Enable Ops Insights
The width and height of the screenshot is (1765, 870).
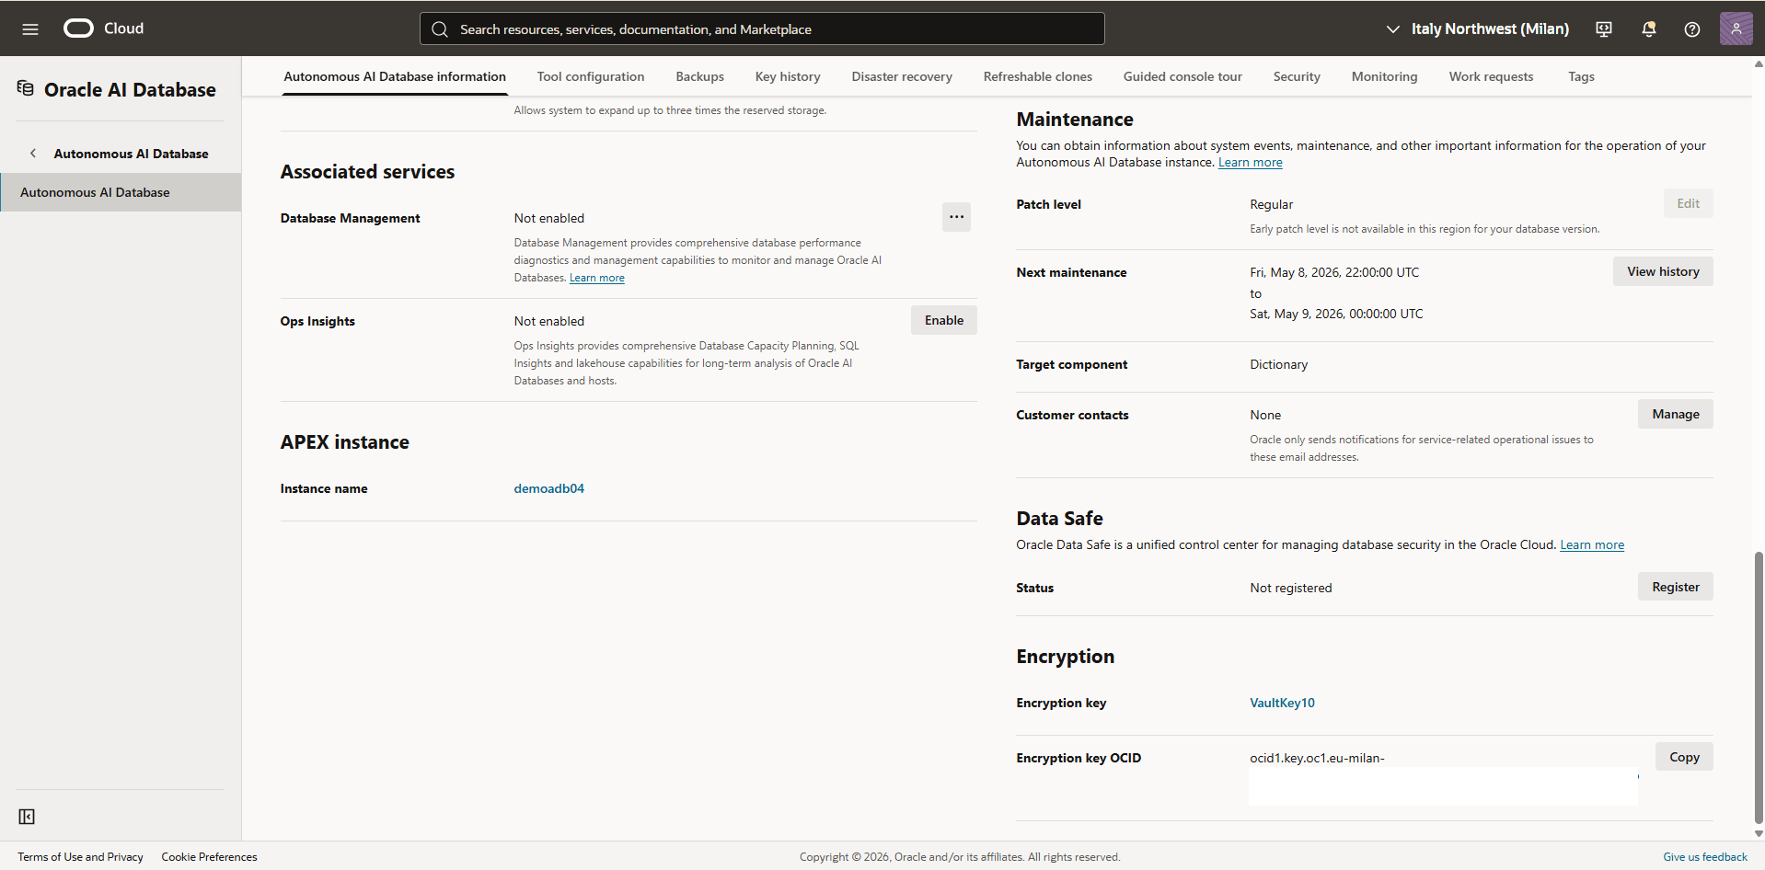pos(944,320)
